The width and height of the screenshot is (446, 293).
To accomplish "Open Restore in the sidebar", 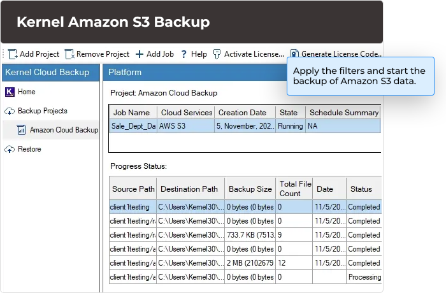I will click(29, 149).
